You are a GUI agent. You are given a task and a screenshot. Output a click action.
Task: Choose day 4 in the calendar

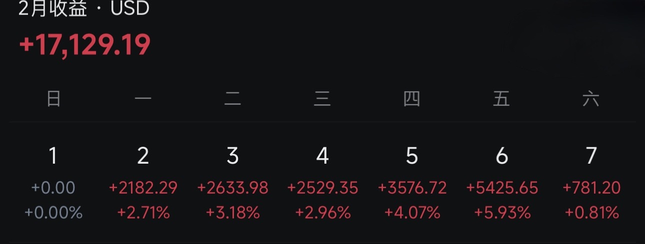pos(322,156)
